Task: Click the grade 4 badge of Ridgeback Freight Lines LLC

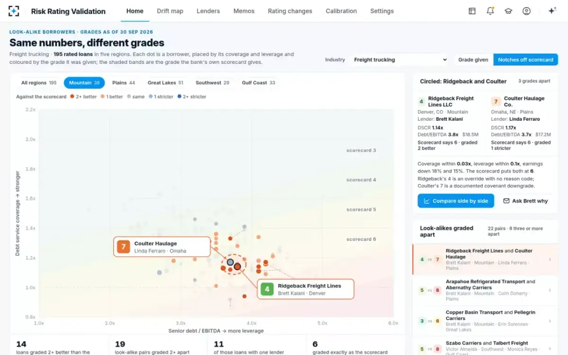Action: 421,101
